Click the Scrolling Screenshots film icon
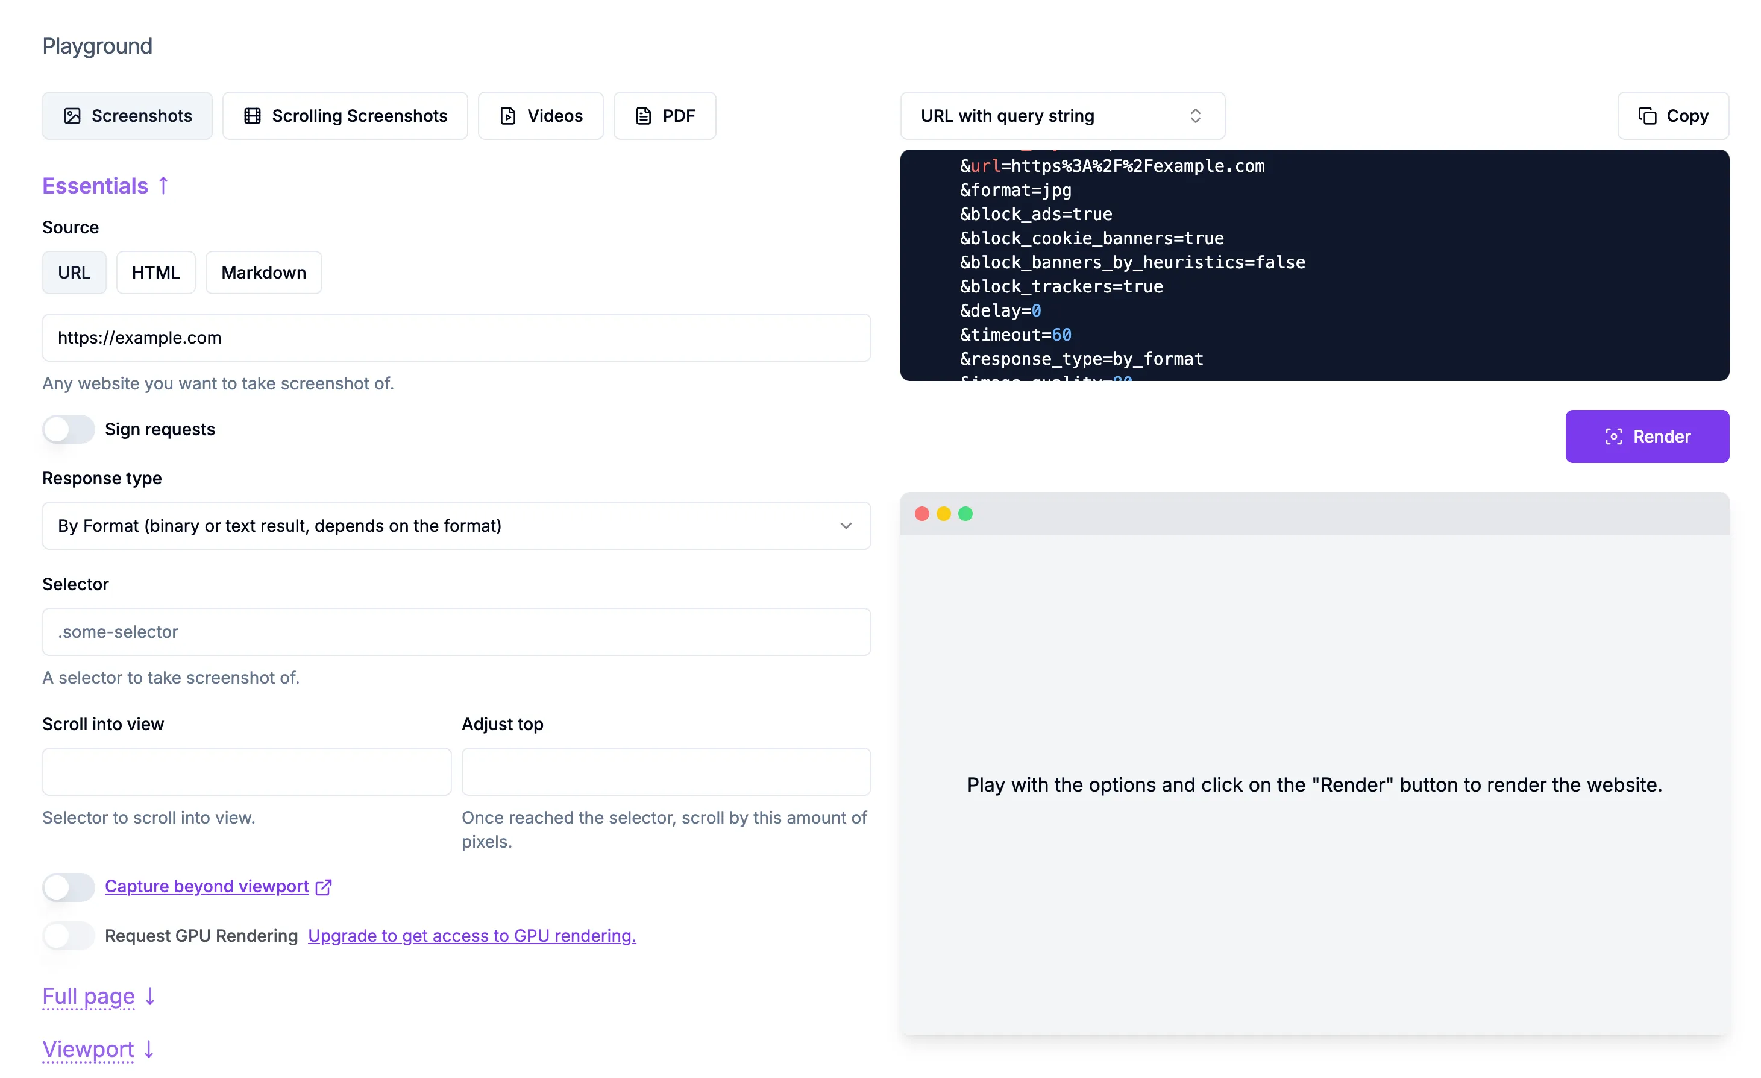Screen dimensions: 1761x1078 [253, 115]
